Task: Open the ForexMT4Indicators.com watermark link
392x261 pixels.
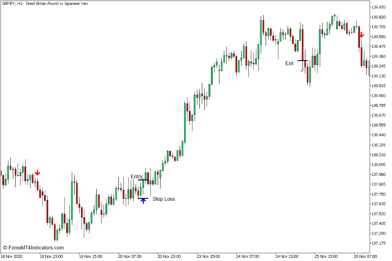Action: [34, 248]
